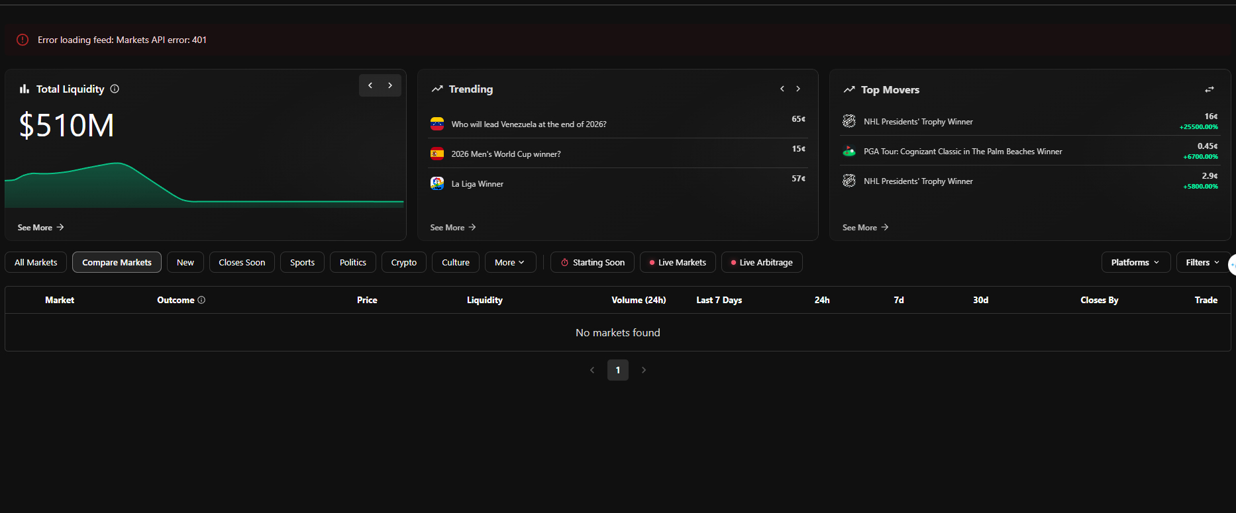Click the Outcome column info icon

point(201,300)
